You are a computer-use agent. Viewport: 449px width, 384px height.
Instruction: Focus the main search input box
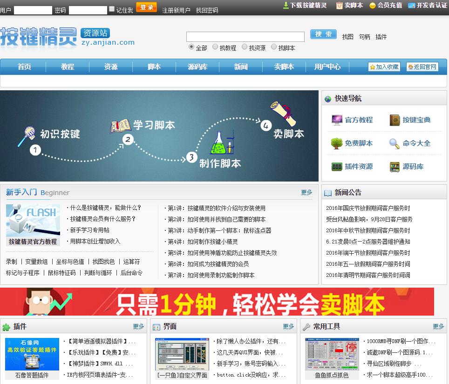(245, 37)
